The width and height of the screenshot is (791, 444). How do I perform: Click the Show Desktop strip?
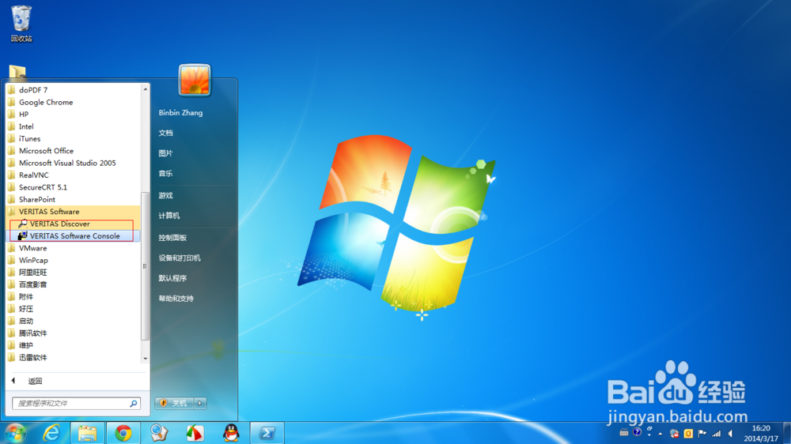(787, 434)
